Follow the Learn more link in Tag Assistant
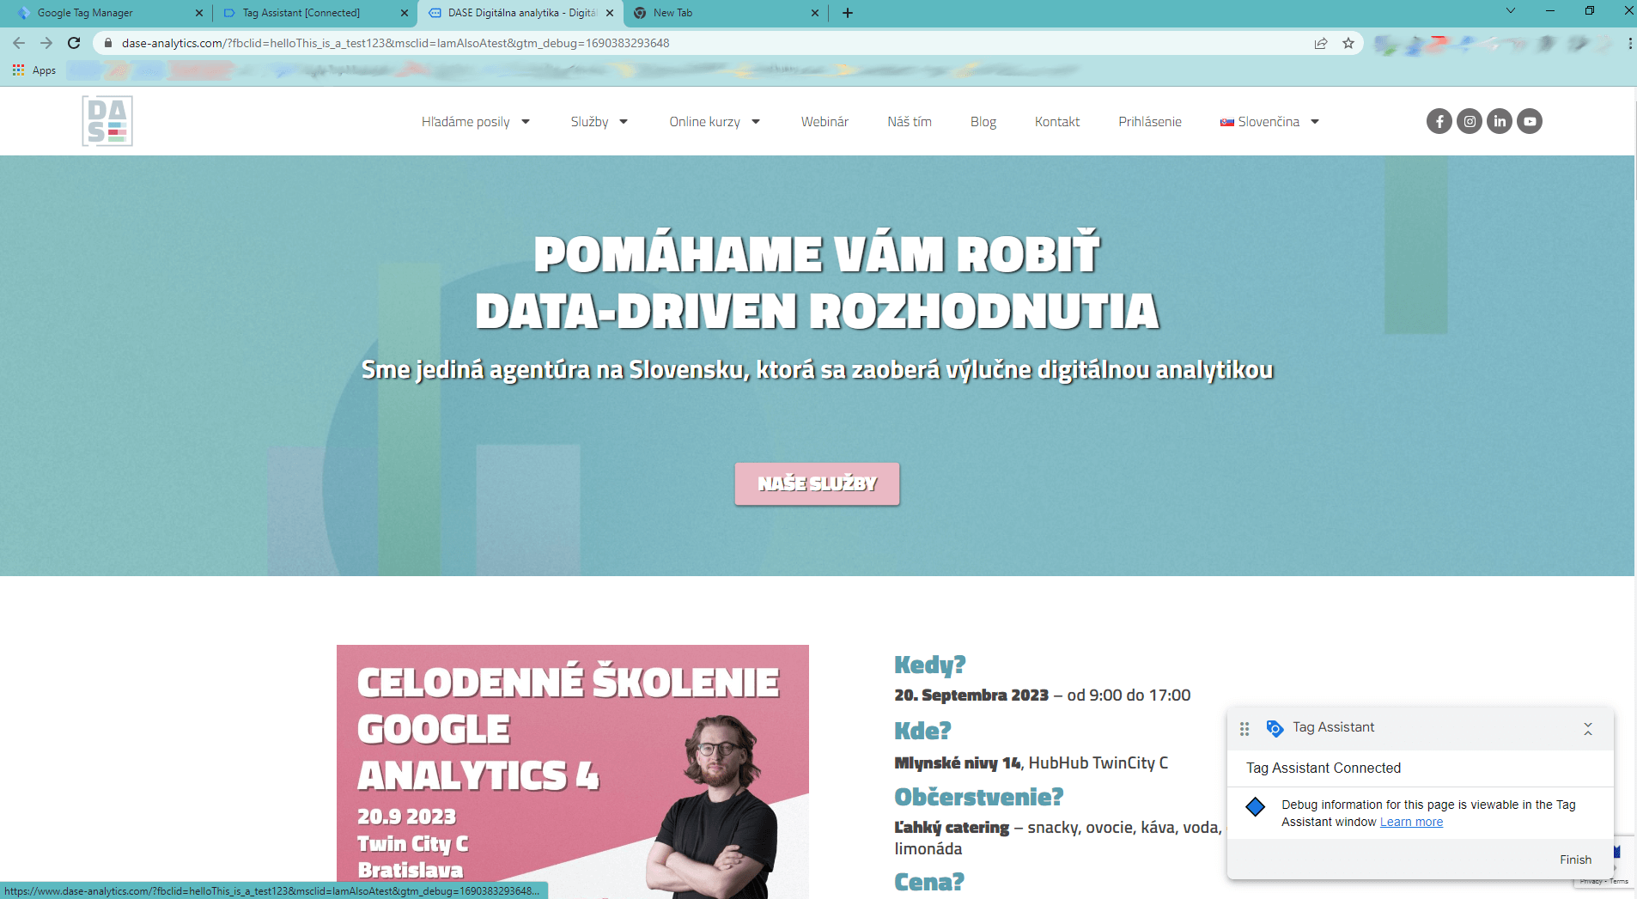The image size is (1637, 899). pos(1411,822)
